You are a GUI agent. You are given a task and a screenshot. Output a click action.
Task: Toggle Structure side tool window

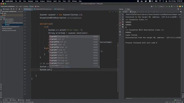(1, 86)
